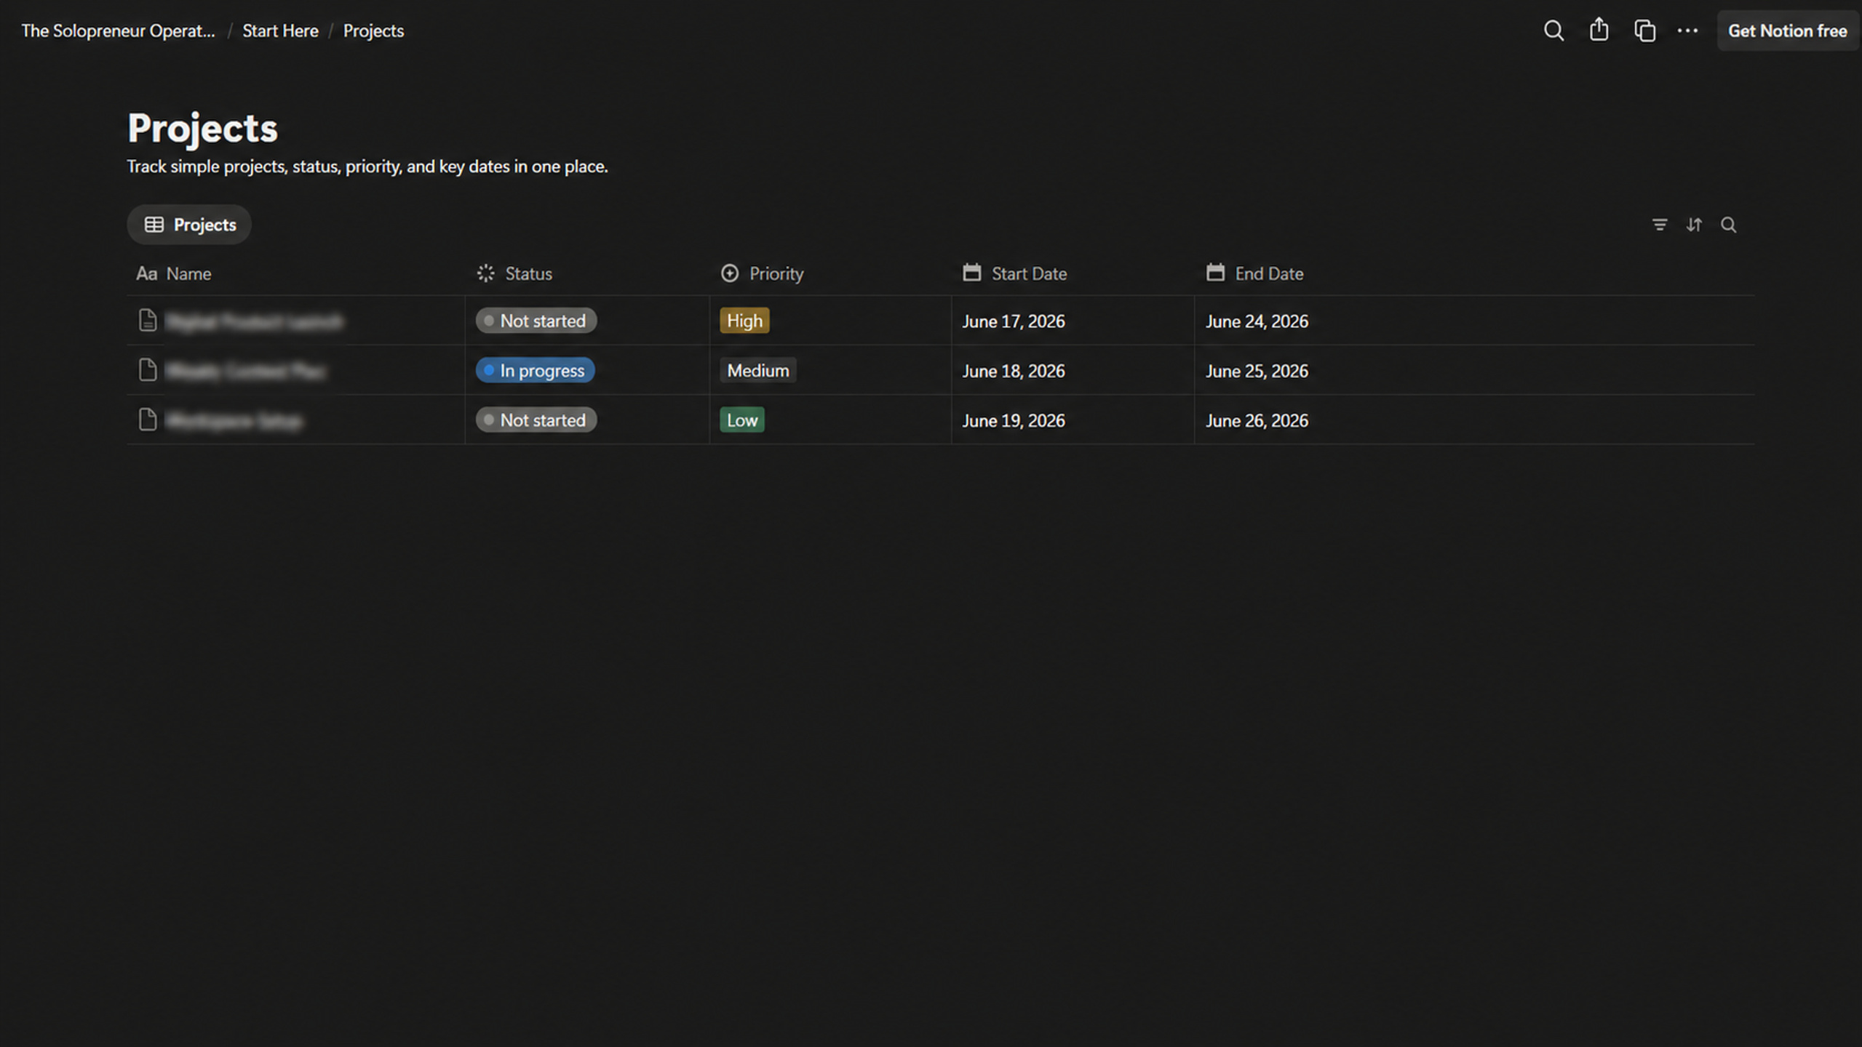
Task: Open The Solopreneur Operat... breadcrumb
Action: pos(118,31)
